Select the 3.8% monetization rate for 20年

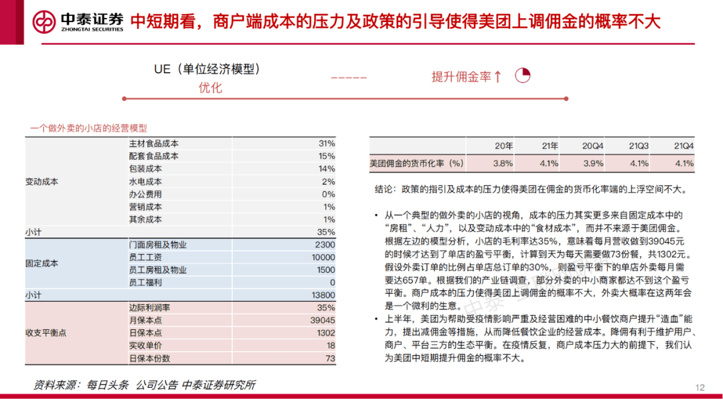[503, 163]
